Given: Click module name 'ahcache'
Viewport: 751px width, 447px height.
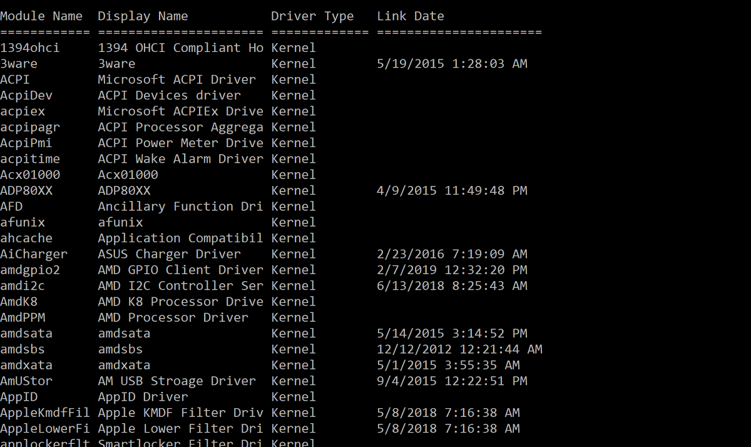Looking at the screenshot, I should coord(26,238).
